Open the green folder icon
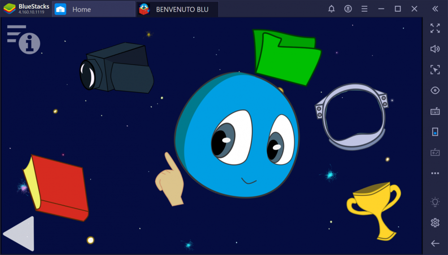448x255 pixels. 286,57
